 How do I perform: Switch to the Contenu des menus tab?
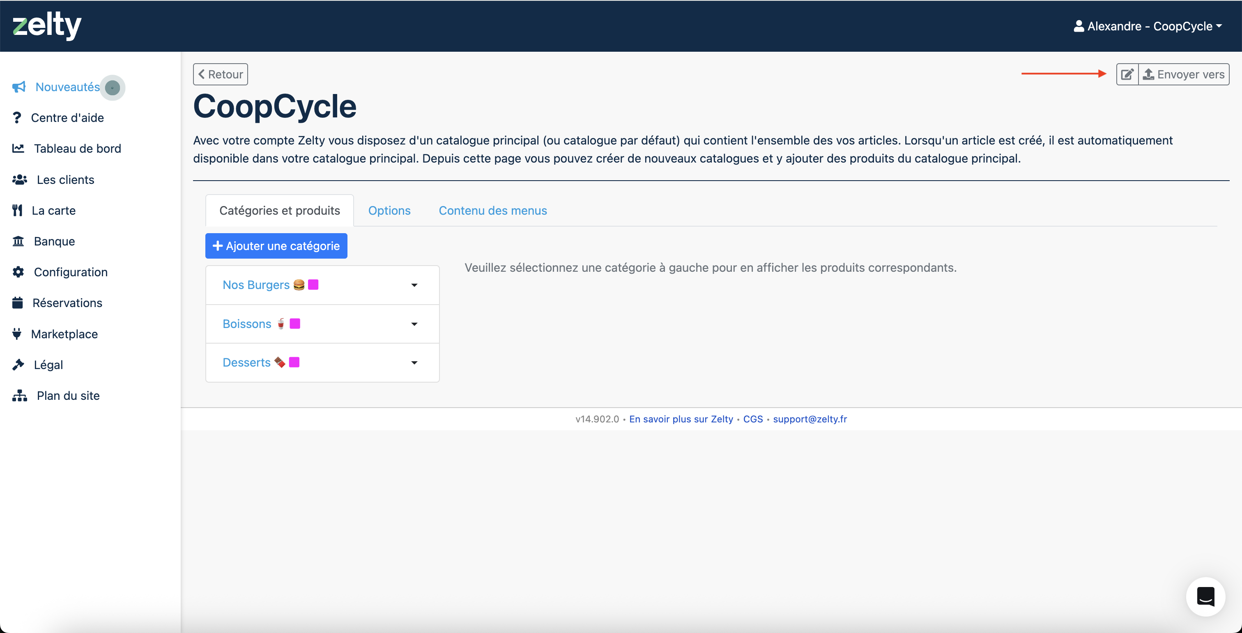click(493, 211)
